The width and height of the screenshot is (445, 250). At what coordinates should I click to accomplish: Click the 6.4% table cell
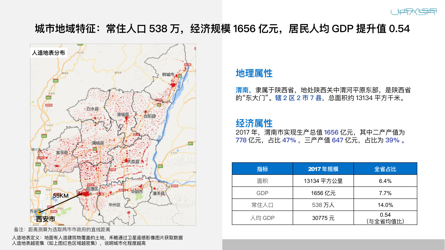pos(385,181)
